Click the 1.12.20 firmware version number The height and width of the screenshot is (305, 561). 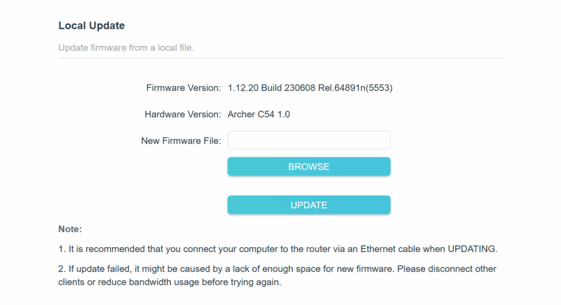click(243, 87)
